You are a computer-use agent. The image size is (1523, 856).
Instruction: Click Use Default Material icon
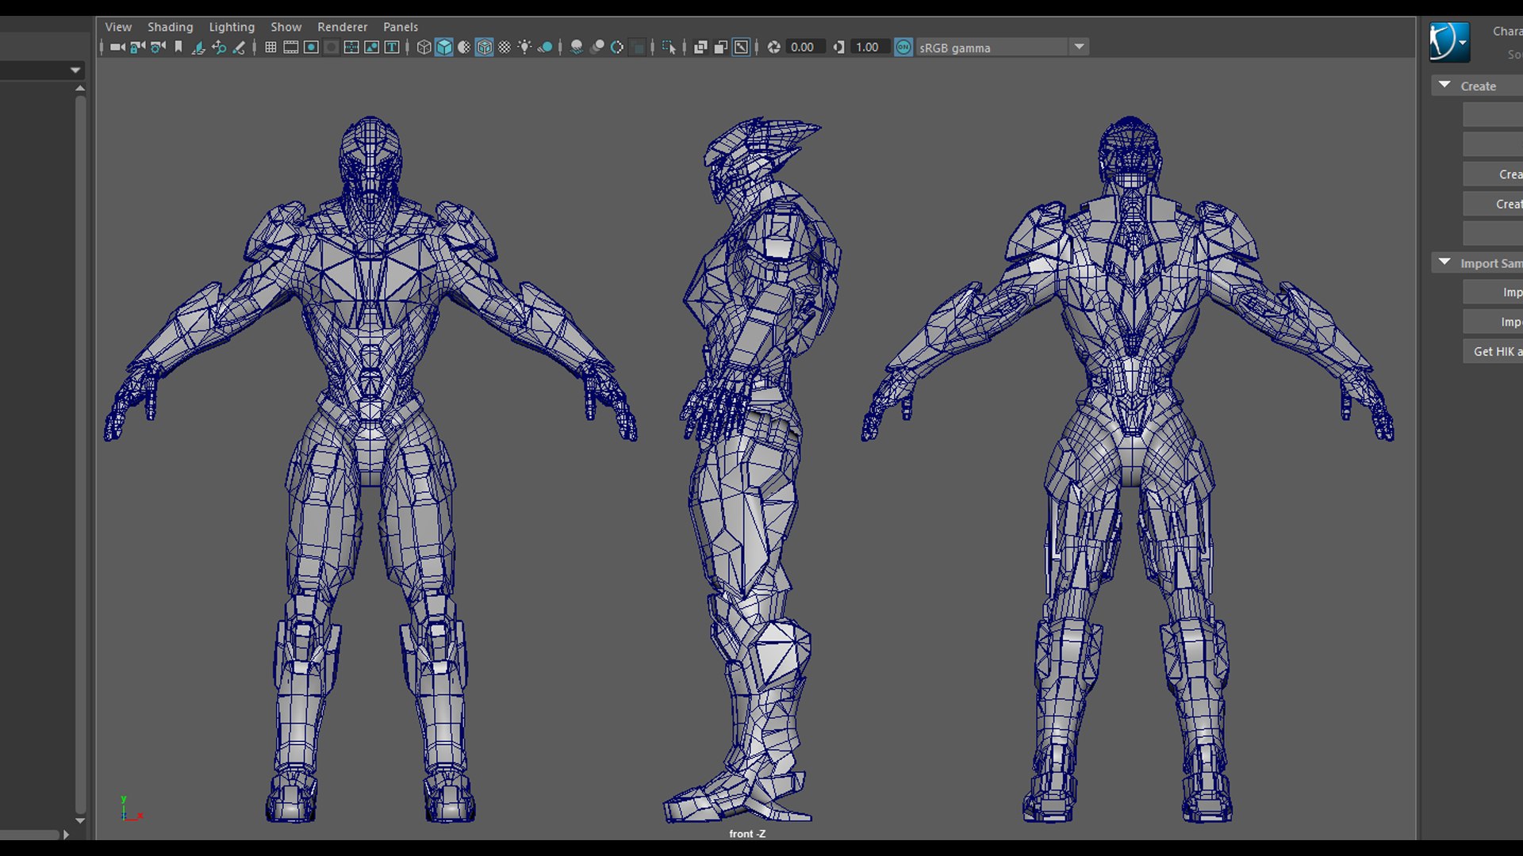click(x=464, y=48)
